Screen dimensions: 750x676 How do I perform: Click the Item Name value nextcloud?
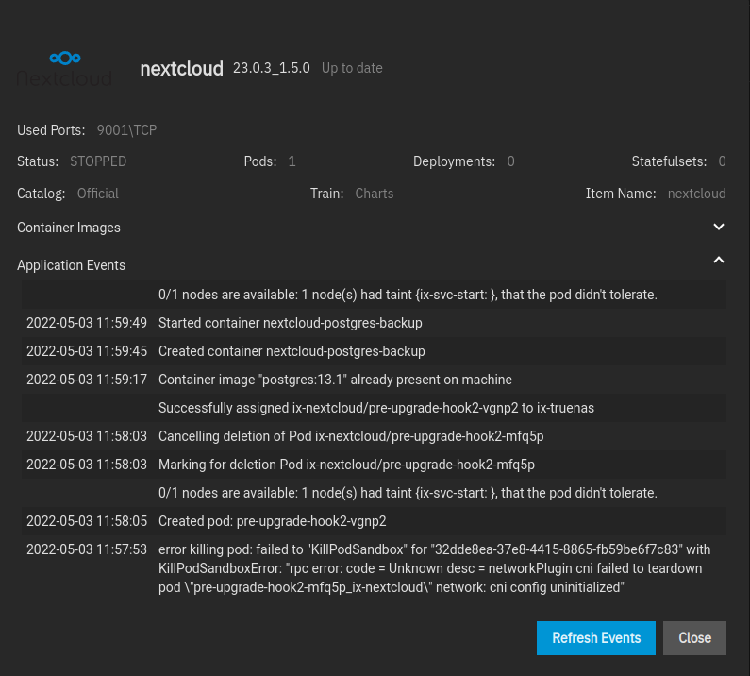click(696, 194)
